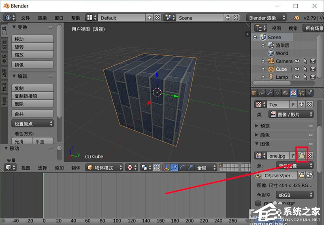Open the 渲染 (Render) menu
Screen dimensions: 324x225
(x=42, y=18)
